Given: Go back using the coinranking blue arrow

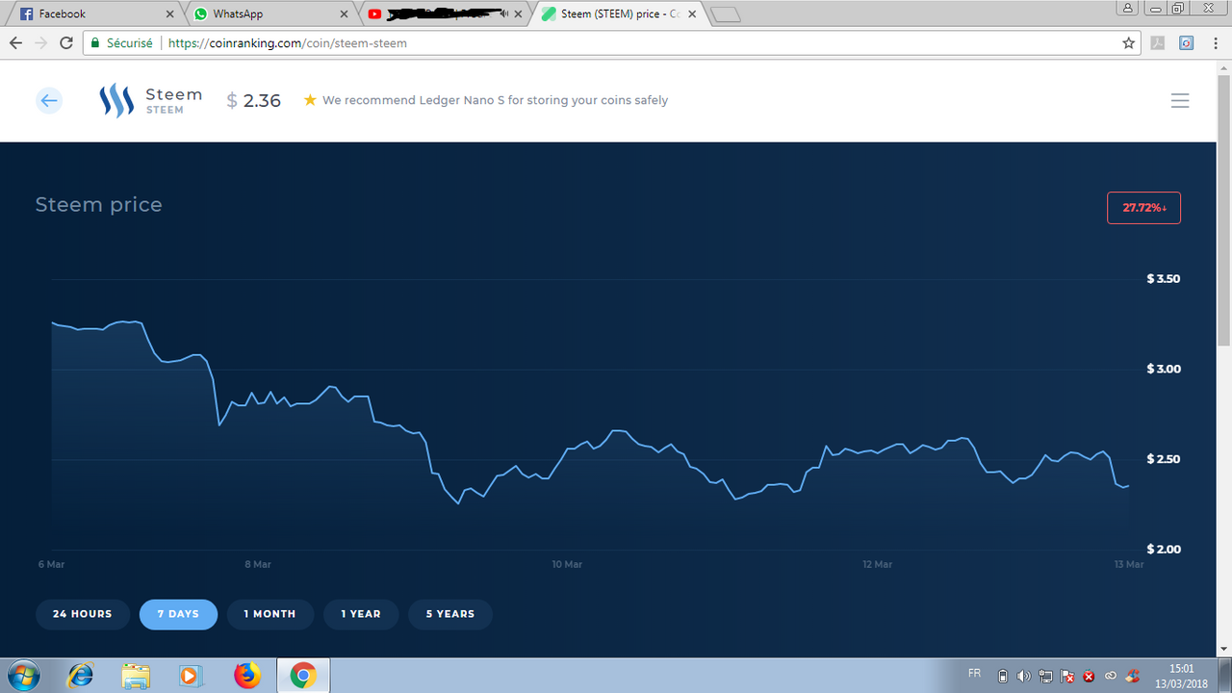Looking at the screenshot, I should 49,100.
